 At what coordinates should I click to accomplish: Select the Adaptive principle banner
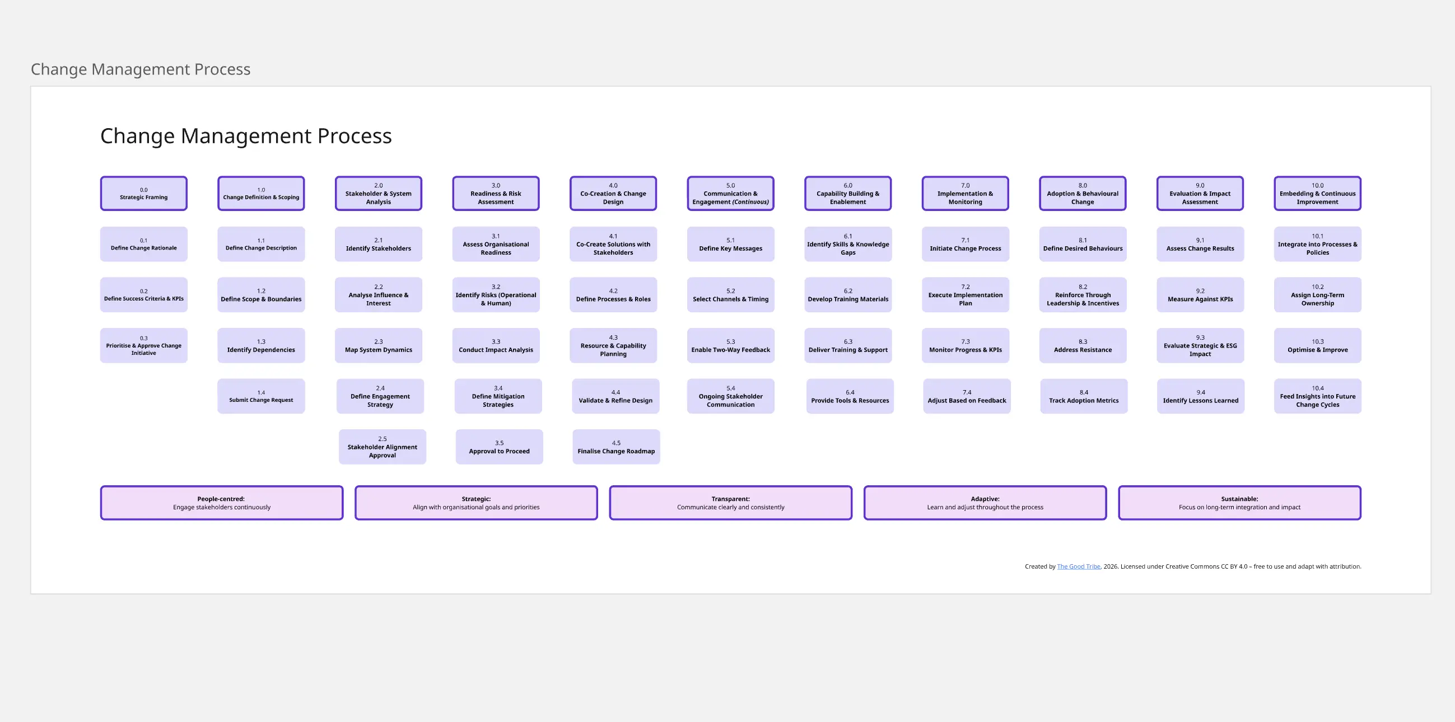985,503
